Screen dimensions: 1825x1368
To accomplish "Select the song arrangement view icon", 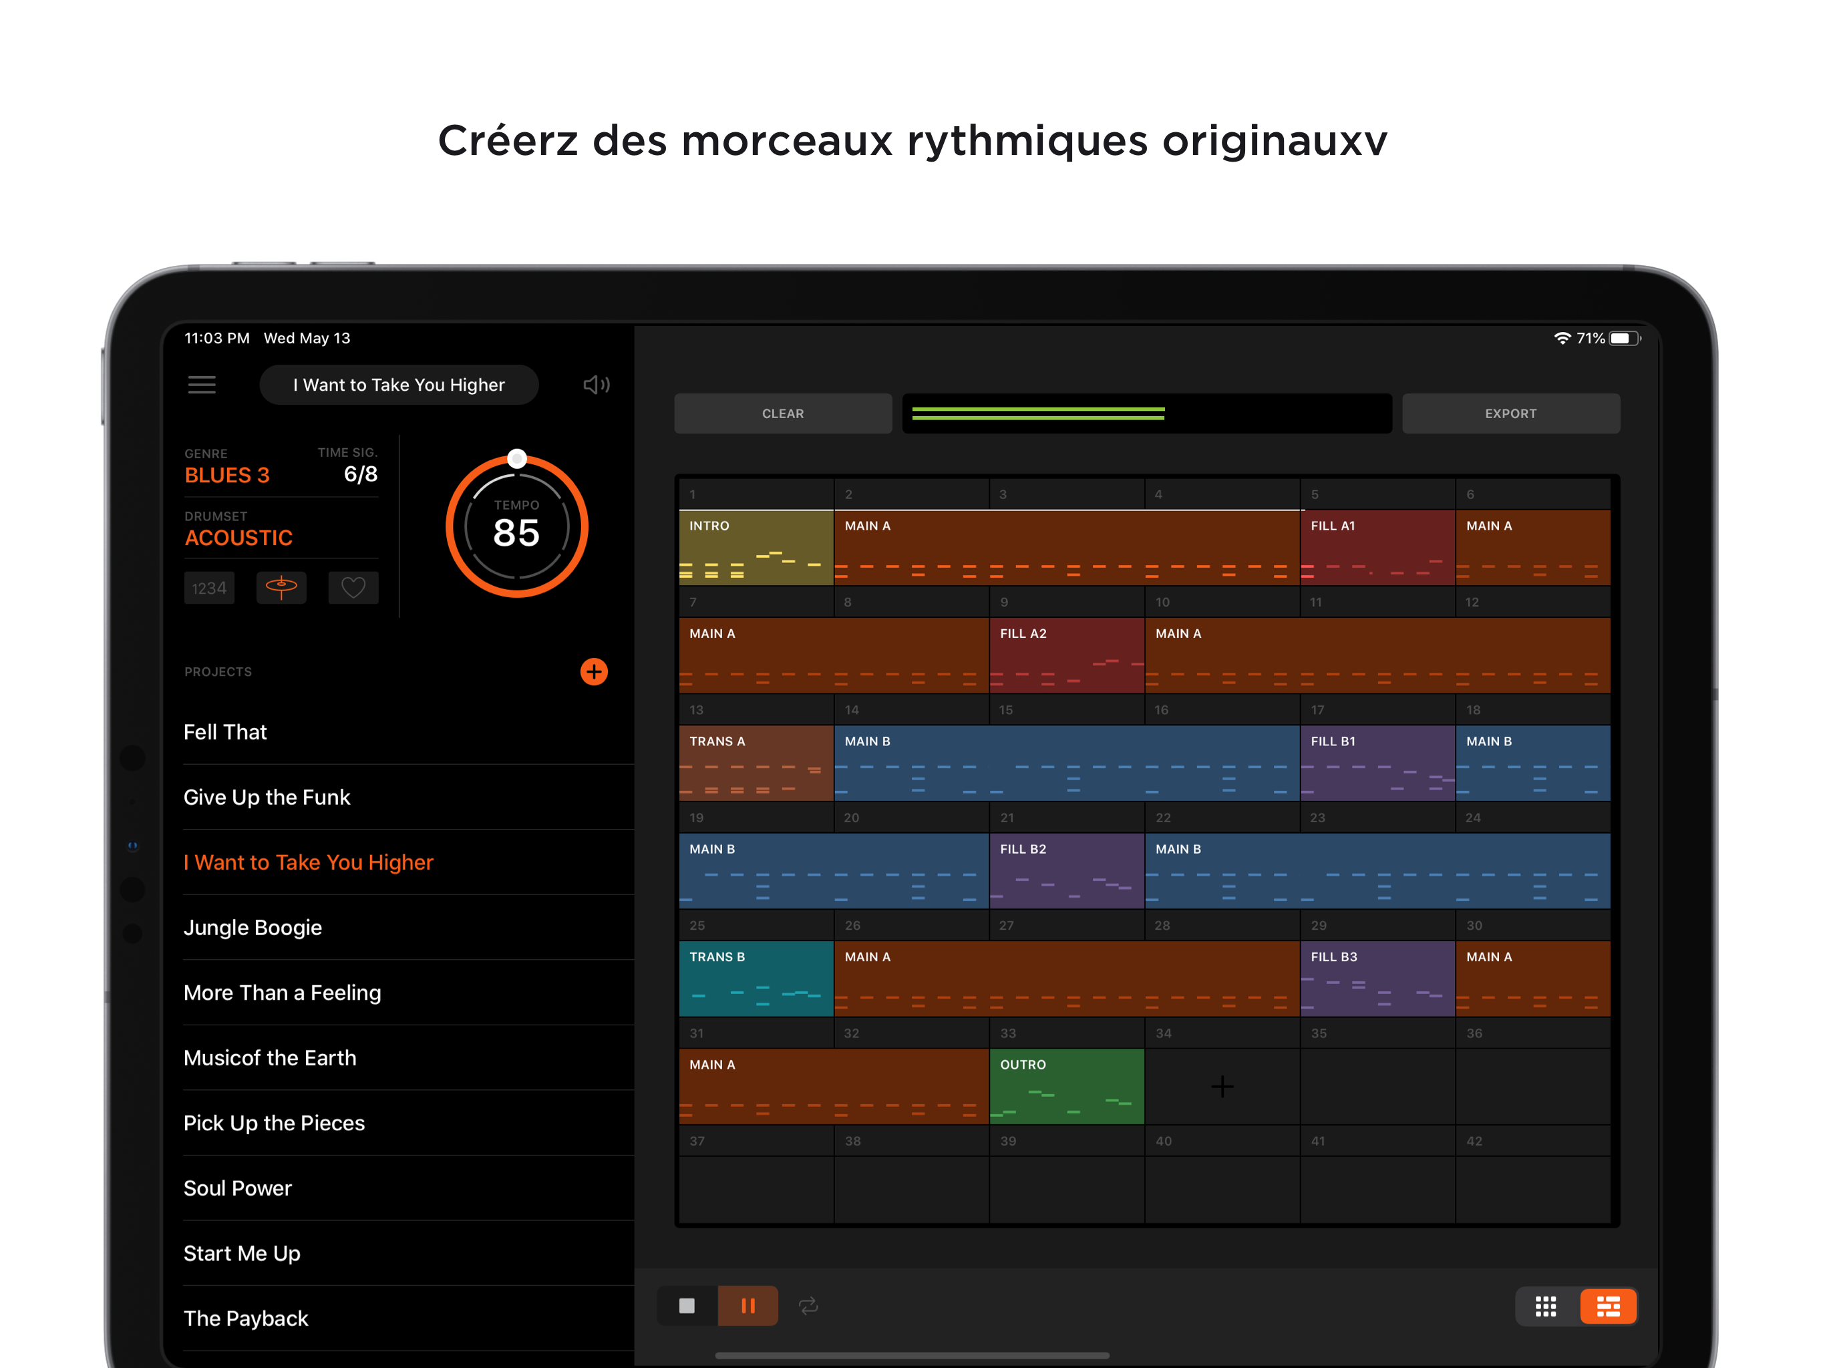I will click(x=1607, y=1306).
